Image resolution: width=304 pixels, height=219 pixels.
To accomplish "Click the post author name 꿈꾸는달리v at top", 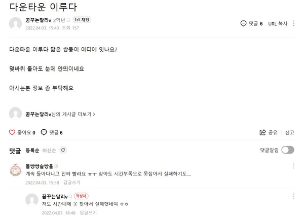I will click(x=38, y=20).
